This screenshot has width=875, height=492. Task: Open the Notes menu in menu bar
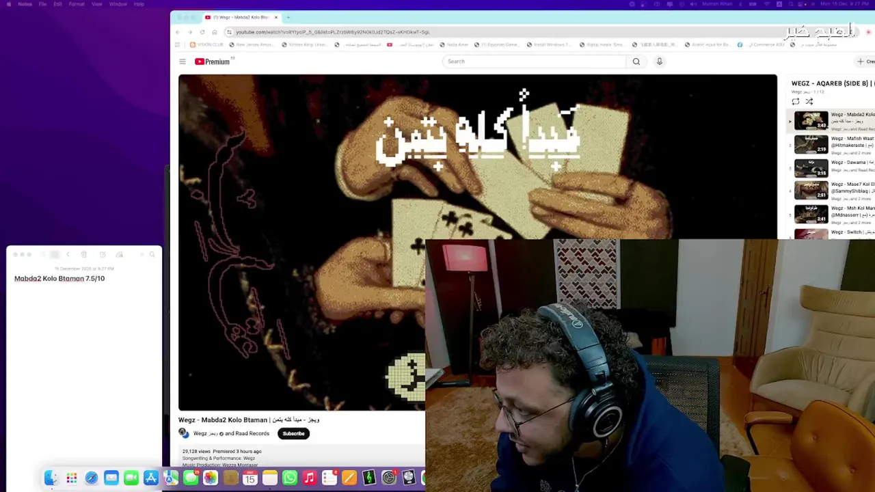pyautogui.click(x=25, y=4)
